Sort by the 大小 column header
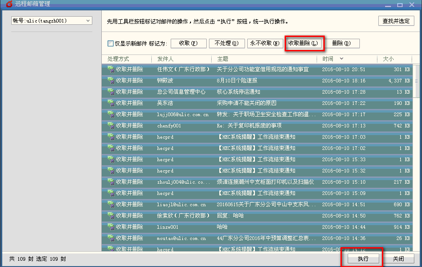Image resolution: width=422 pixels, height=267 pixels. pyautogui.click(x=388, y=59)
